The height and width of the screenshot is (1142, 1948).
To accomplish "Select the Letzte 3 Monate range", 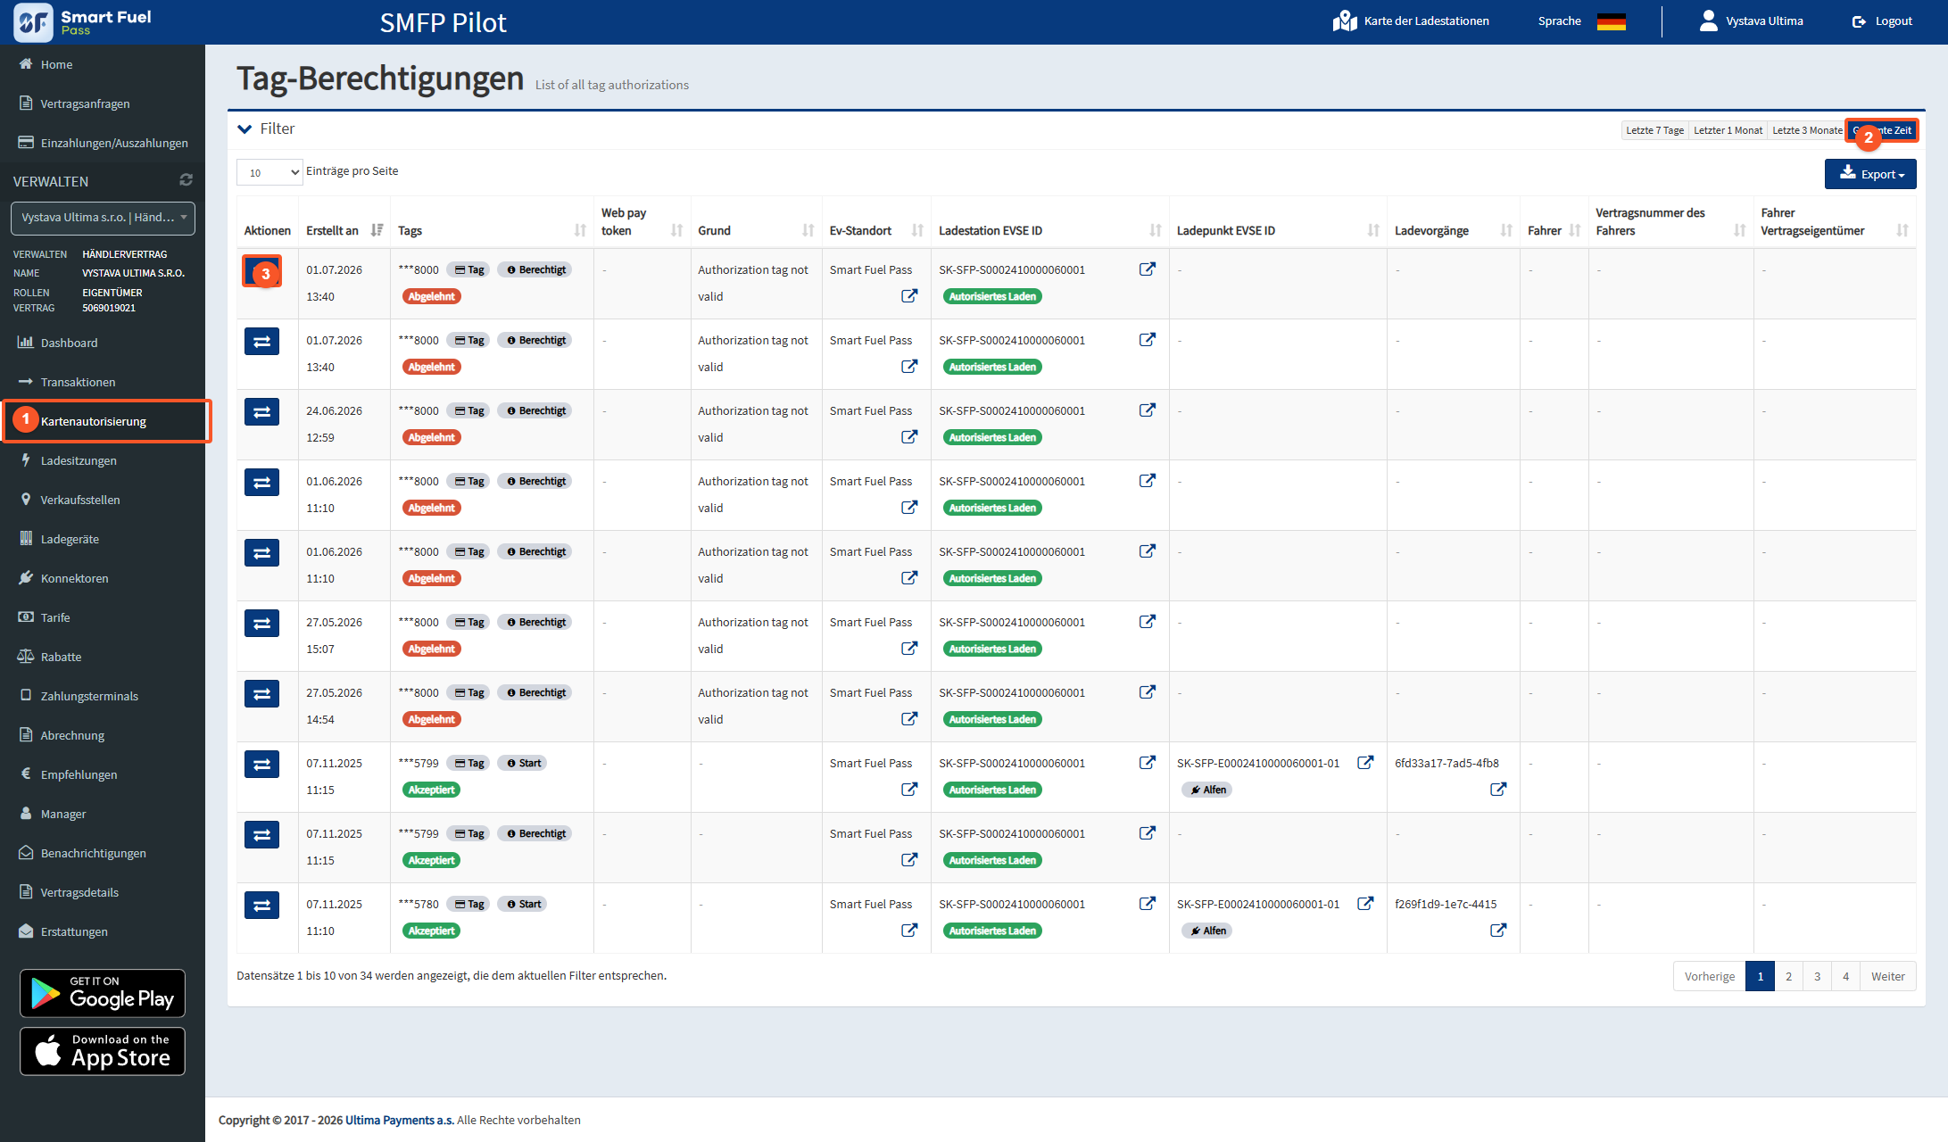I will click(x=1806, y=130).
